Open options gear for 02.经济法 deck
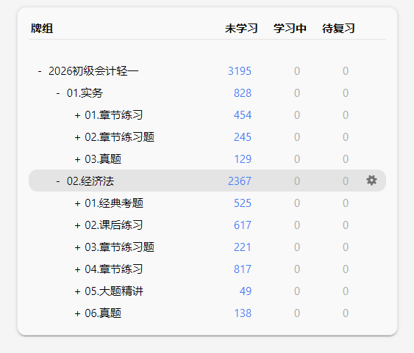This screenshot has width=414, height=353. tap(371, 181)
